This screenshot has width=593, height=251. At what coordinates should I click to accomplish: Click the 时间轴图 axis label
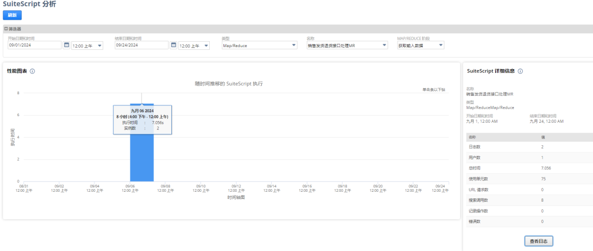coord(236,197)
